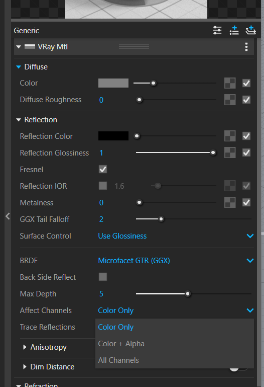Click texture slot next to Diffuse Color
The width and height of the screenshot is (264, 387).
pyautogui.click(x=230, y=83)
